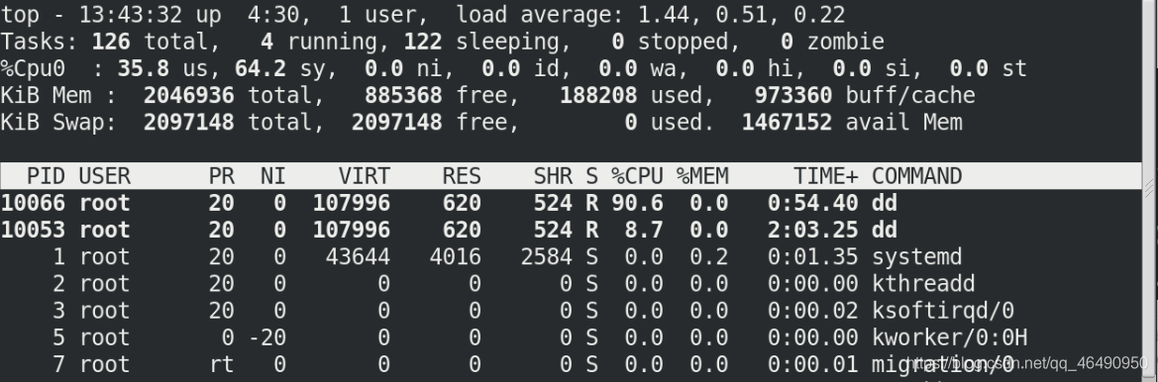Click the 2584 SHR value
The width and height of the screenshot is (1158, 382).
click(x=546, y=257)
